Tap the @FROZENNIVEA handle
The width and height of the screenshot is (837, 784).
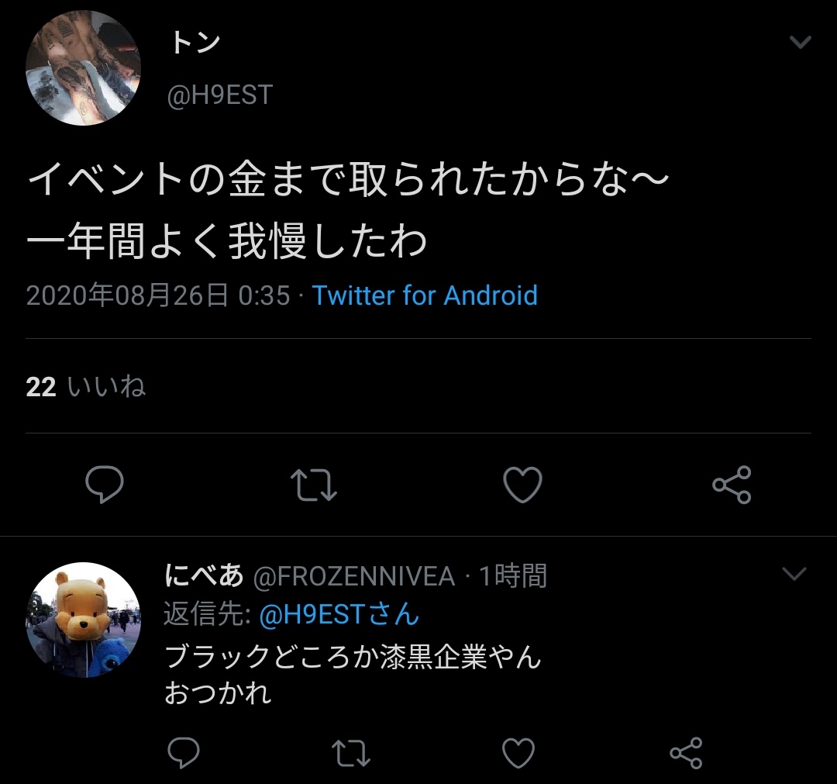pyautogui.click(x=354, y=576)
